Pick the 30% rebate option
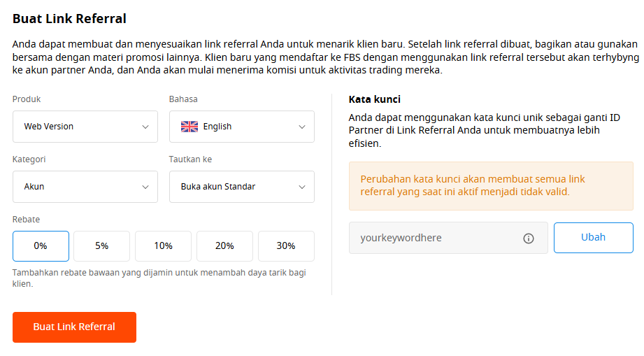 click(286, 246)
